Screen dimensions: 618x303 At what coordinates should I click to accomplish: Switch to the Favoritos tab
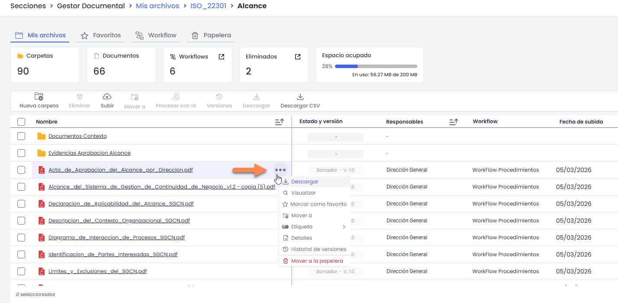point(101,35)
